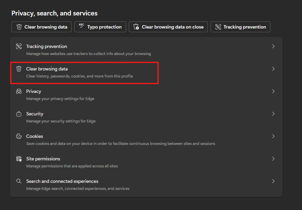Click the Site permissions icon
302x210 pixels.
tap(19, 159)
